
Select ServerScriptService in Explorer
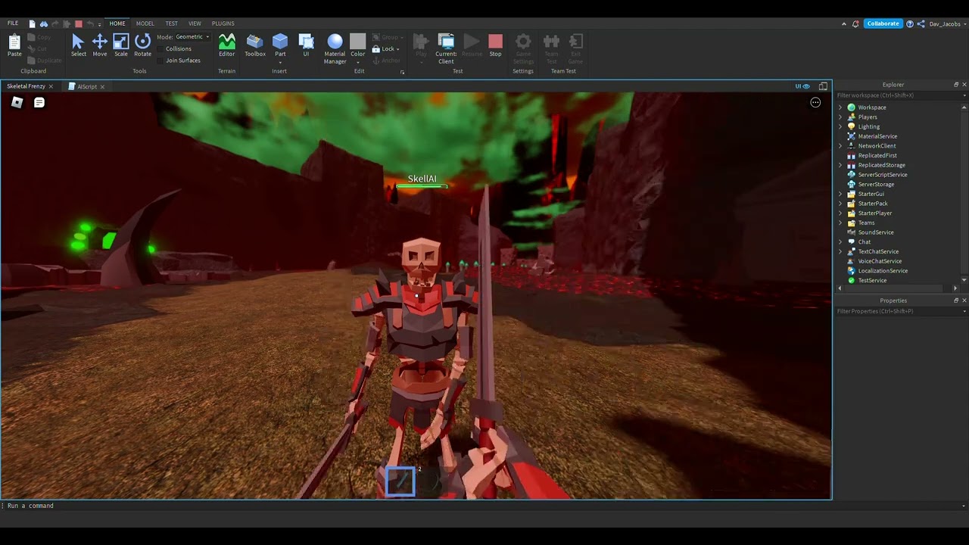[882, 175]
